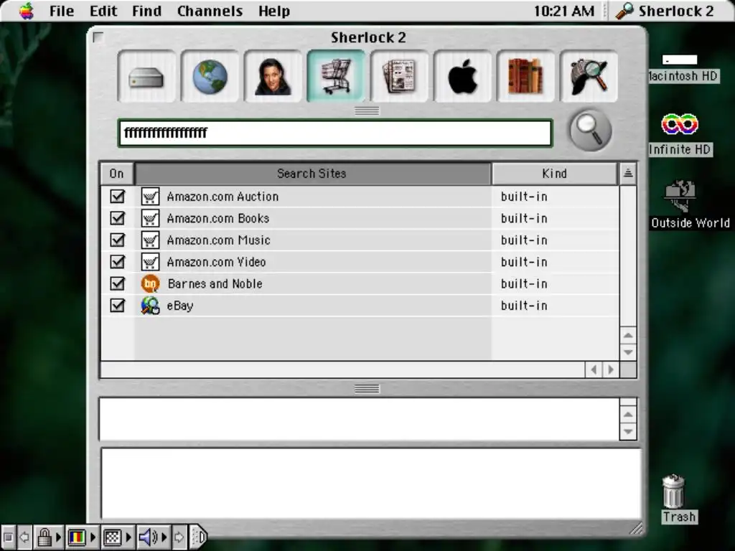Click the Amazon.com Books cart icon
The width and height of the screenshot is (735, 551).
click(150, 218)
